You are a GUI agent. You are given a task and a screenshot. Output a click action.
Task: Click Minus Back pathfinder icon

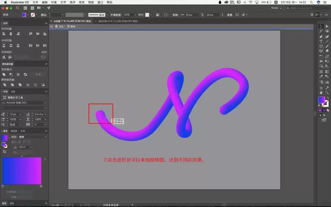pyautogui.click(x=43, y=85)
